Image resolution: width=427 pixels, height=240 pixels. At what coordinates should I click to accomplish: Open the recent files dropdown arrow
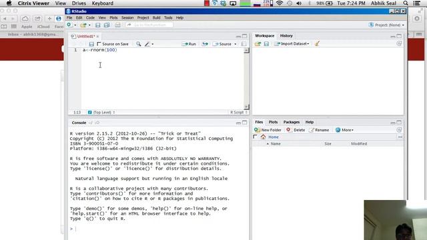click(x=89, y=25)
